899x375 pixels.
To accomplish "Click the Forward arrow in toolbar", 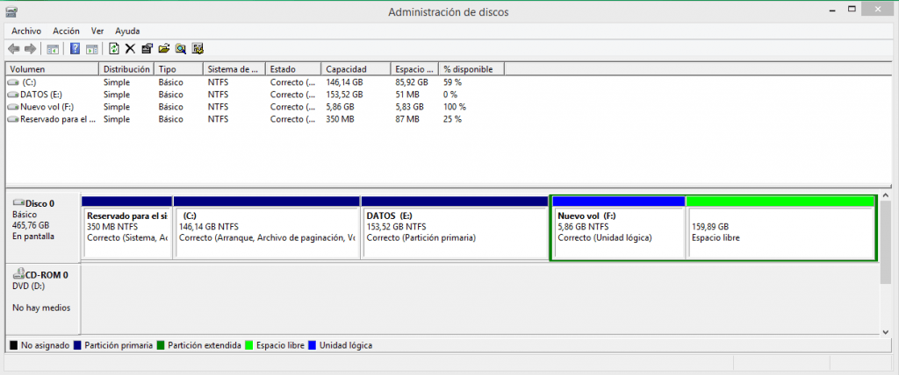I will pyautogui.click(x=31, y=49).
